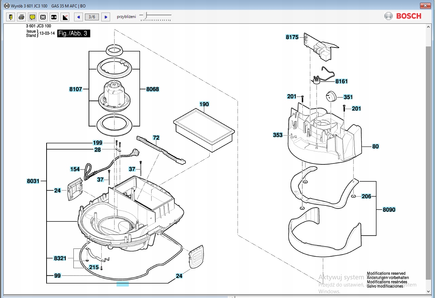Close the Bosch parts viewer window
435x298 pixels.
click(425, 6)
